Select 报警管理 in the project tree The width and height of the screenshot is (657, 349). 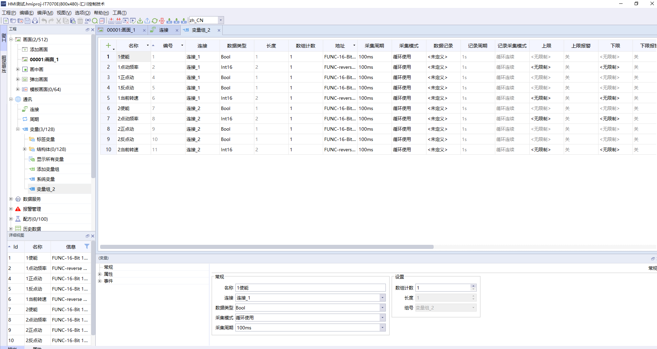(x=32, y=209)
